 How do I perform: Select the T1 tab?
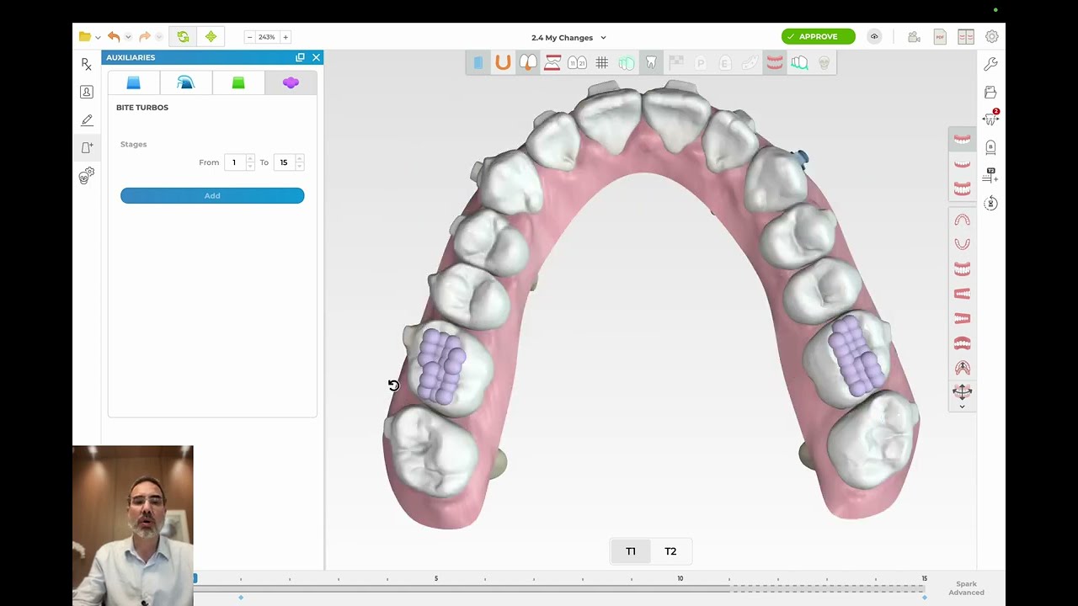[x=631, y=551]
